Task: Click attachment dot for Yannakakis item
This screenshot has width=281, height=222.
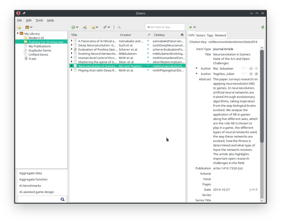Action: pos(148,41)
